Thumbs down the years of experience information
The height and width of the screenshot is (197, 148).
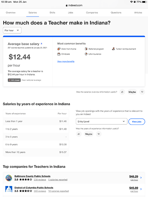pyautogui.click(x=99, y=134)
